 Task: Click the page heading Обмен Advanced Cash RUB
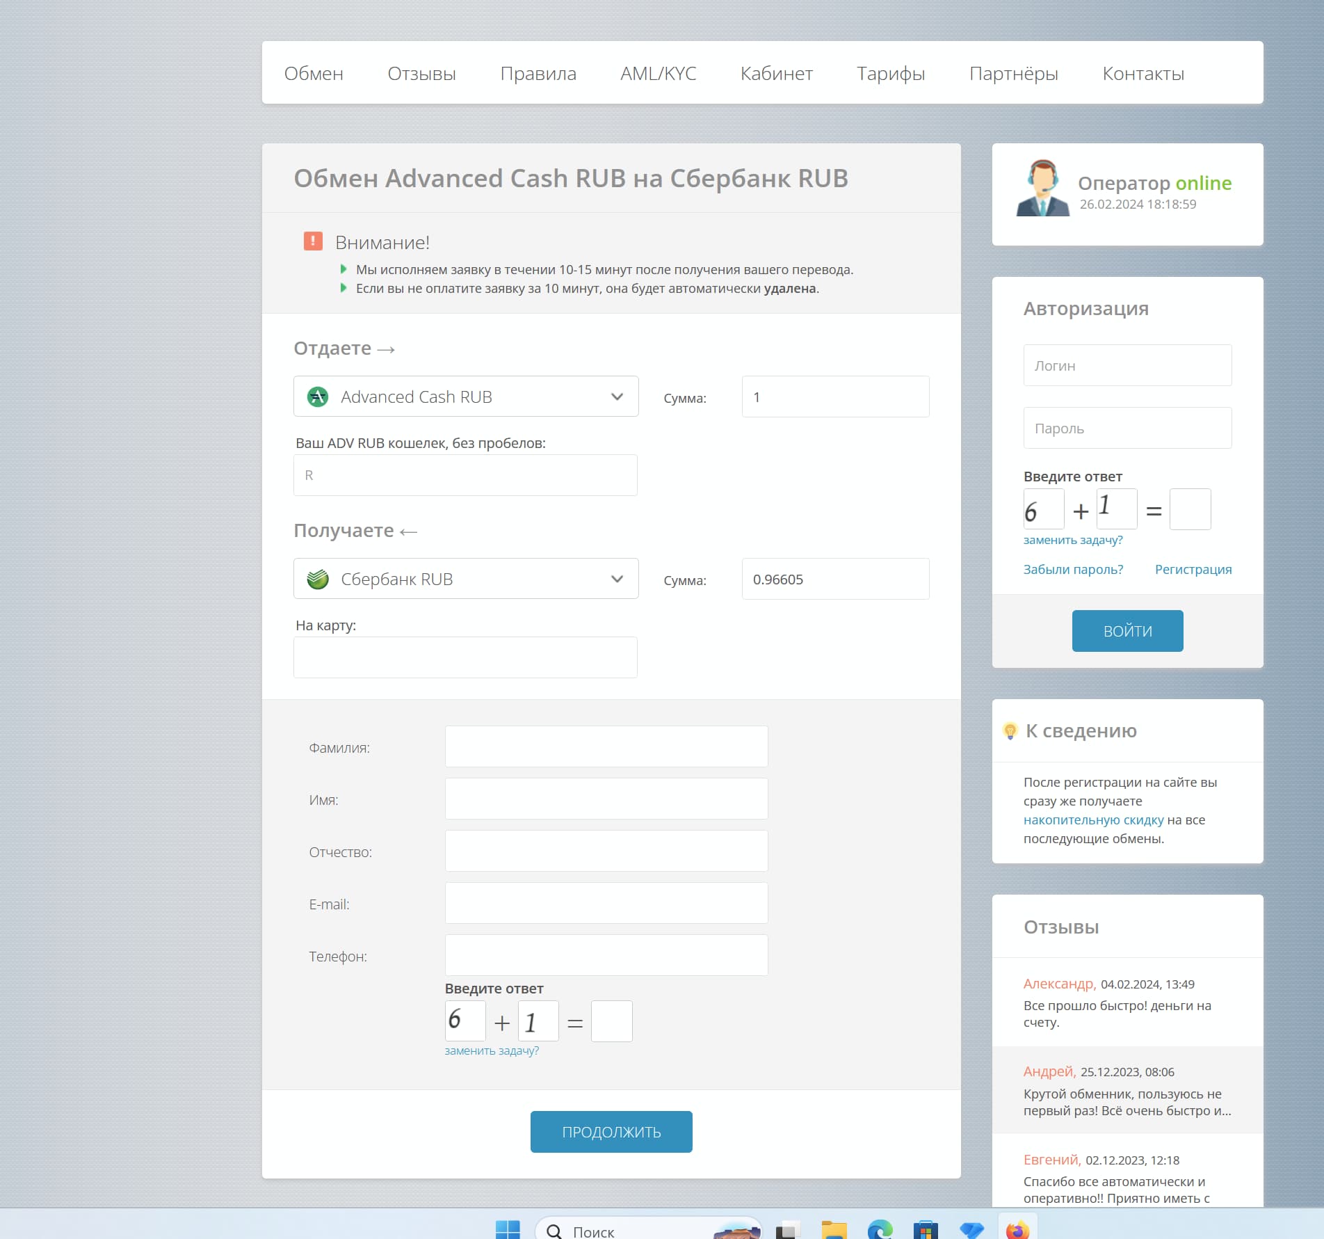click(571, 178)
